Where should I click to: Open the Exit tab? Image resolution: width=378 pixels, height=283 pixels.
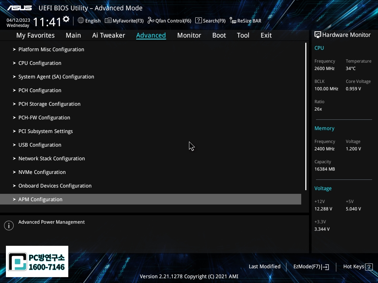(266, 35)
